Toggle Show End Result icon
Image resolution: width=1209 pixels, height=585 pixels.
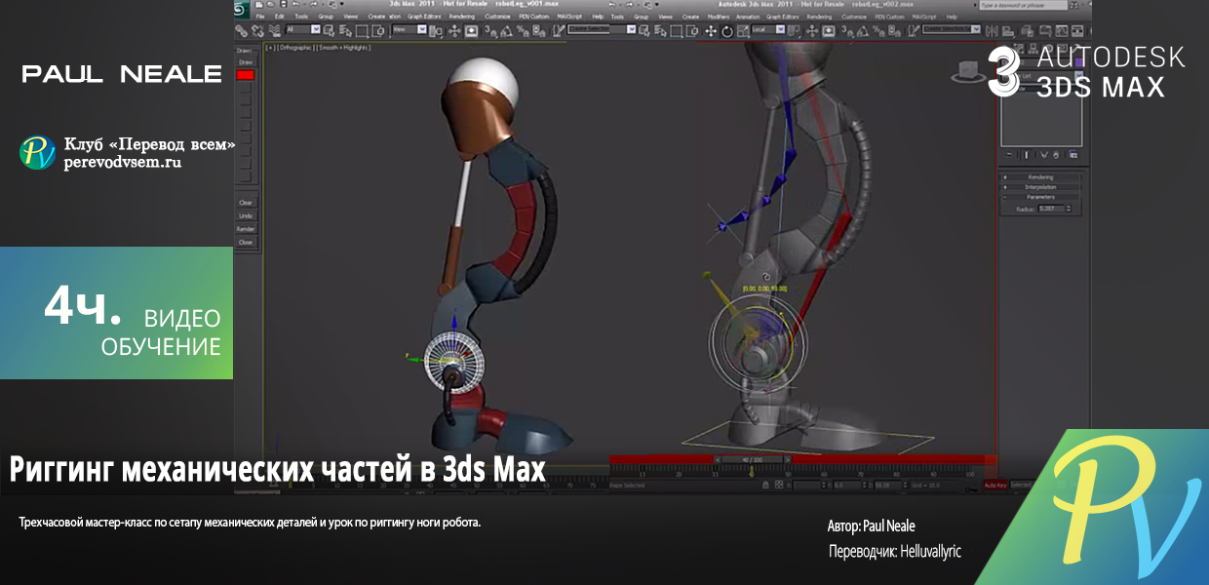[x=1027, y=155]
